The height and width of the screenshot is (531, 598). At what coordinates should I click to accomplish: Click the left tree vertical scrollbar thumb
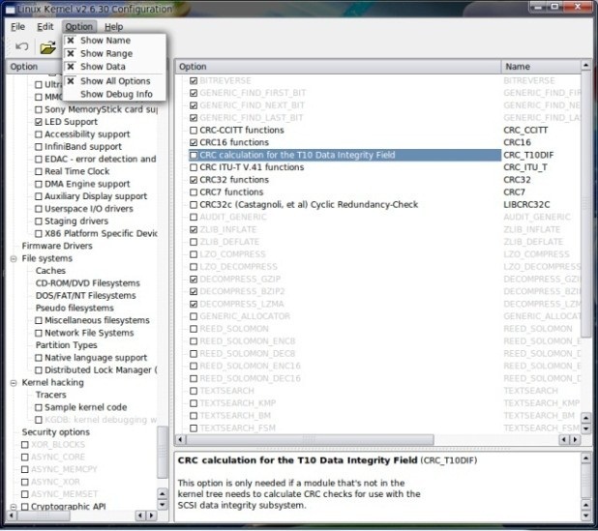[163, 450]
